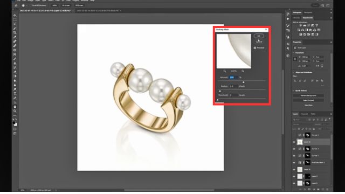The height and width of the screenshot is (194, 345).
Task: Add a Vibrance adjustment triangle icon
Action: [317, 25]
